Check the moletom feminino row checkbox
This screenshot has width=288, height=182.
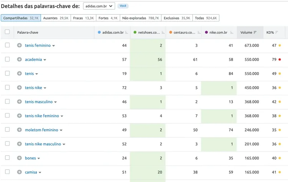7,130
